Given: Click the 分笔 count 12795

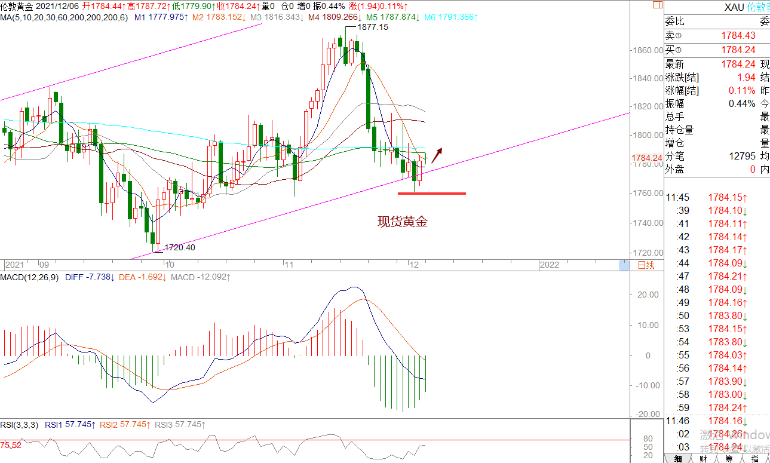Looking at the screenshot, I should coord(744,157).
